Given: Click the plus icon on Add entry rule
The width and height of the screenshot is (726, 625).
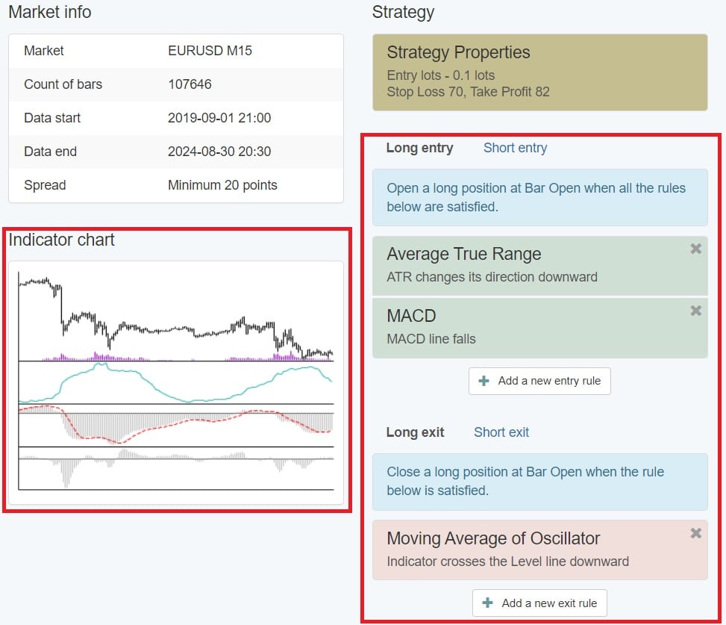Looking at the screenshot, I should [x=488, y=381].
